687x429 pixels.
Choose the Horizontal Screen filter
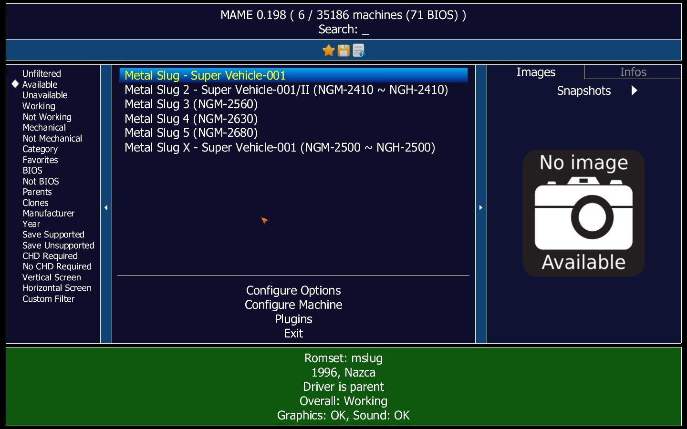pos(57,288)
